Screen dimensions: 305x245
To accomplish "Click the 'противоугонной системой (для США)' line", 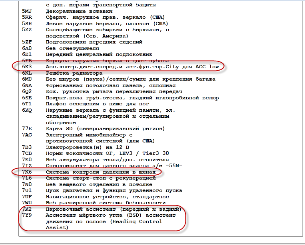I will coord(100,141).
